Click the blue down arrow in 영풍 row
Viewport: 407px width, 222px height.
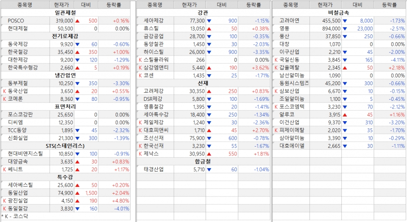[345, 28]
